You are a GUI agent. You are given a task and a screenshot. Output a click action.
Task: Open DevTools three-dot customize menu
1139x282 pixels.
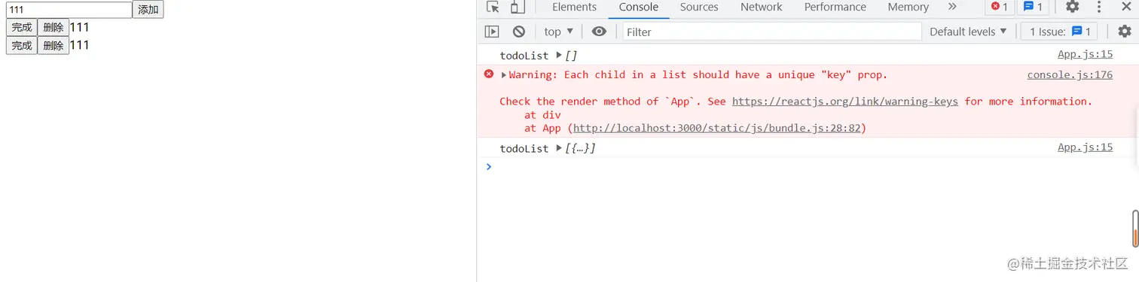(x=1099, y=7)
